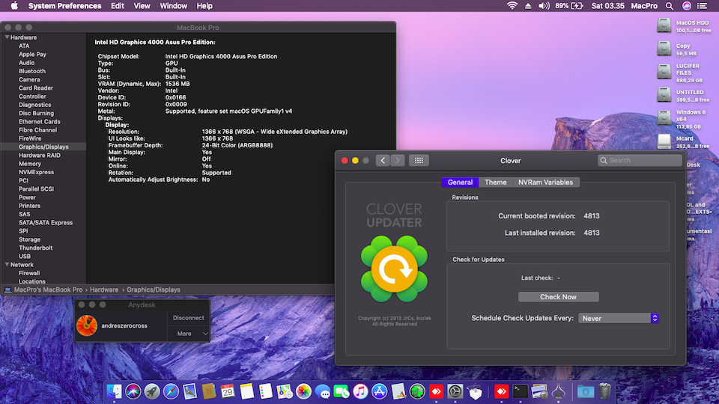Open the Help menu
719x404 pixels.
pyautogui.click(x=204, y=6)
